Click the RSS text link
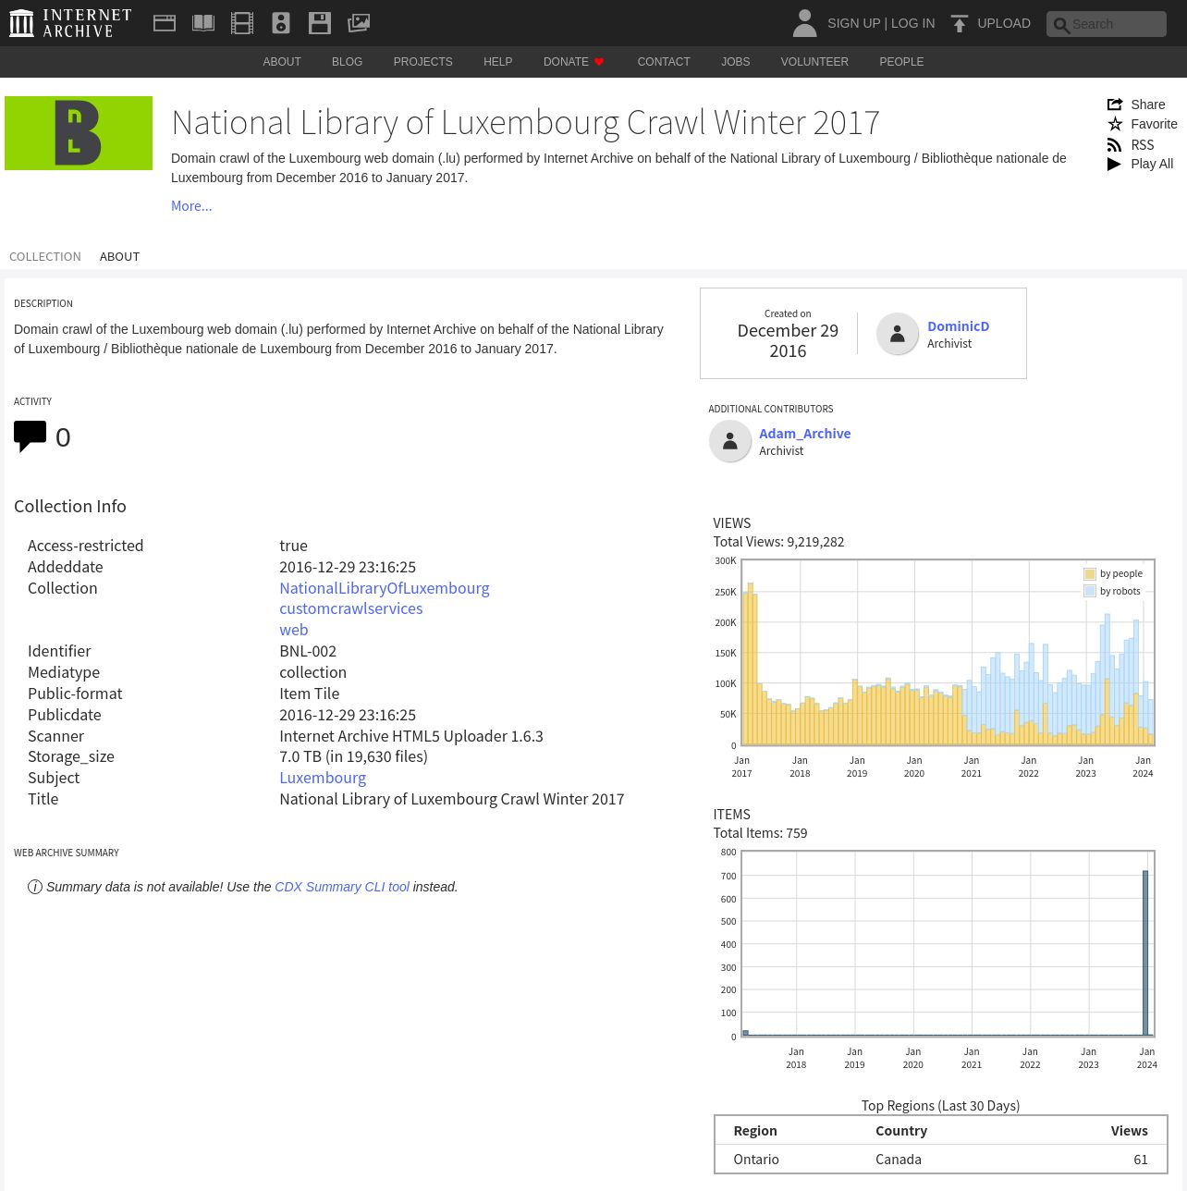This screenshot has width=1187, height=1191. [1142, 144]
